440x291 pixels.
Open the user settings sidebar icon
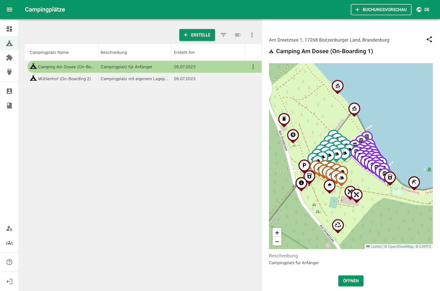9,229
